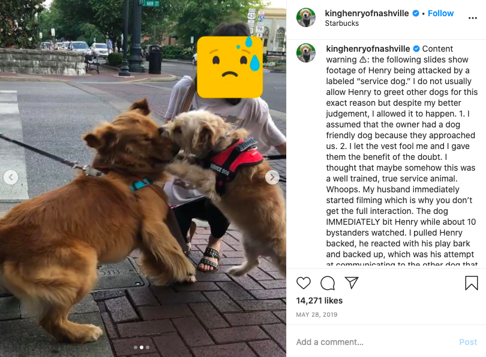Open comments via speech bubble icon
Image resolution: width=486 pixels, height=357 pixels.
(x=328, y=283)
